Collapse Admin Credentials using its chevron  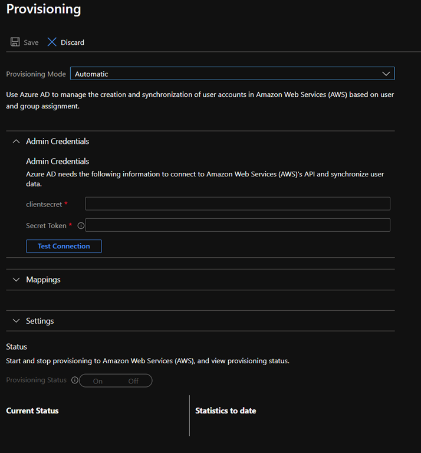(16, 142)
